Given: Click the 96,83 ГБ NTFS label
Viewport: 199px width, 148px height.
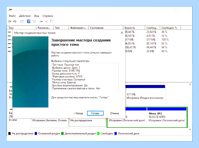Looking at the screenshot, I should [157, 117].
